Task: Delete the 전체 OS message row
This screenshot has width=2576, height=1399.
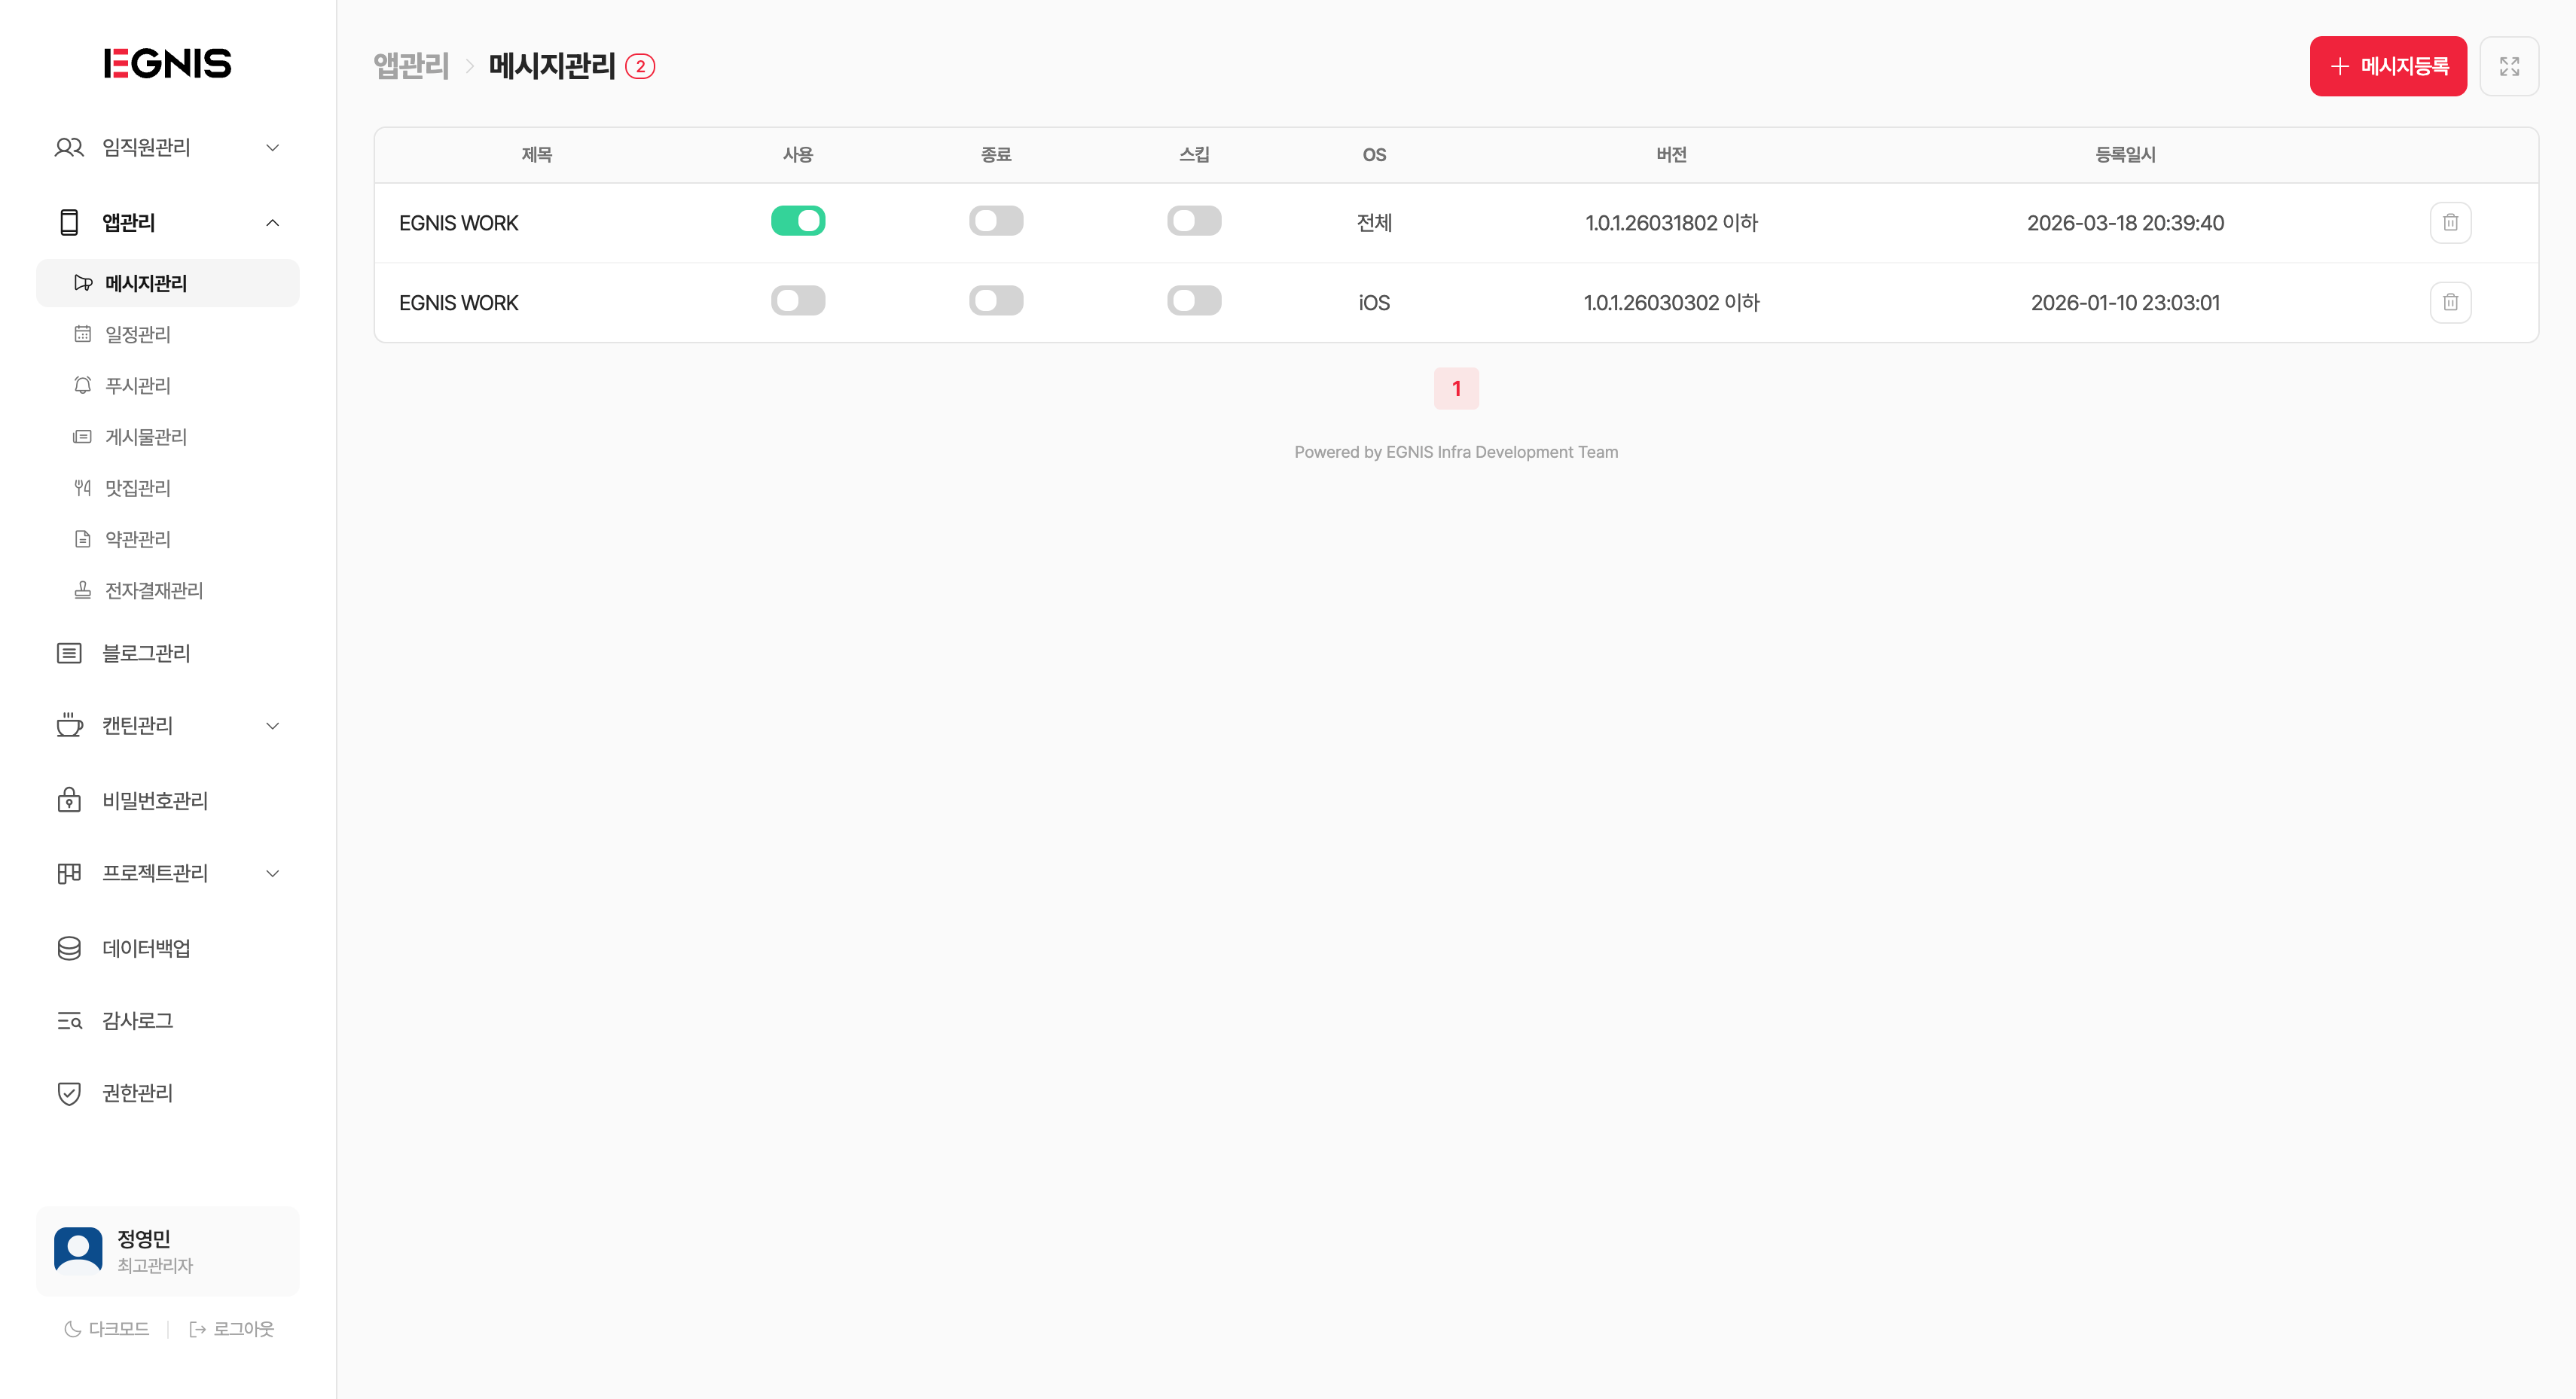Action: pos(2450,222)
